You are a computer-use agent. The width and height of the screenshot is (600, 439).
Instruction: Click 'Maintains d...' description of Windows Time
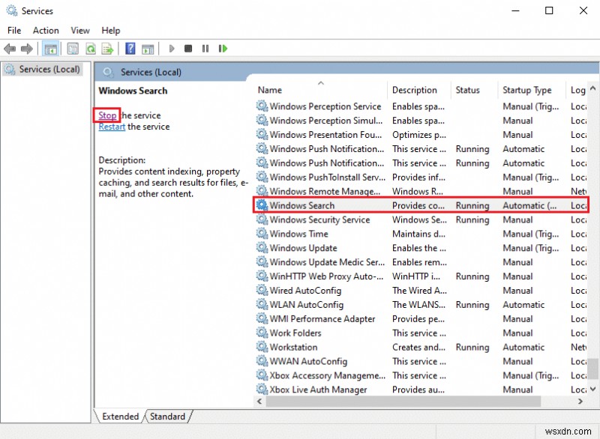pyautogui.click(x=417, y=234)
